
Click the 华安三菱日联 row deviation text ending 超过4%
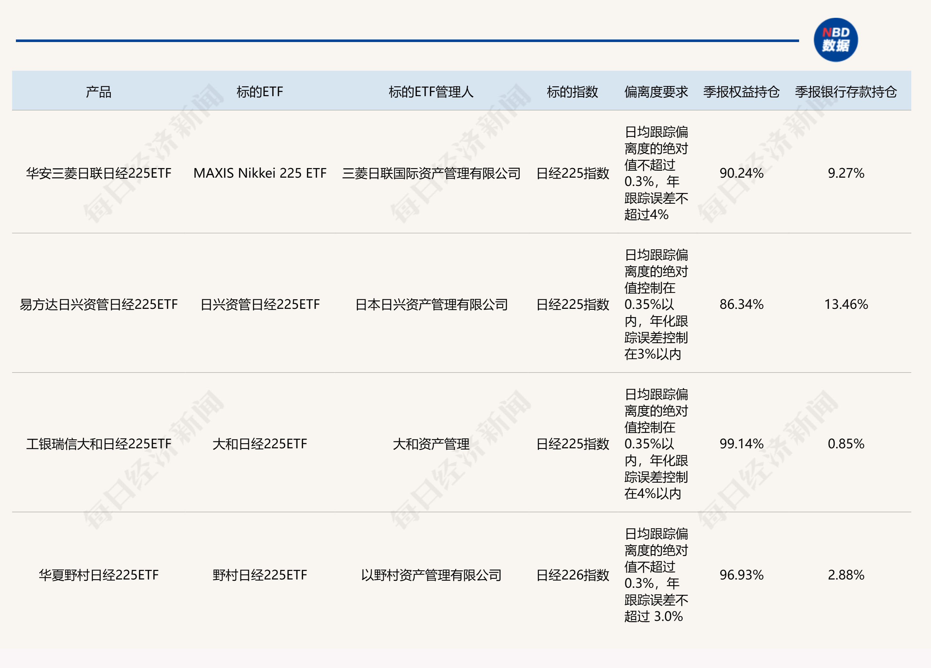[x=656, y=173]
